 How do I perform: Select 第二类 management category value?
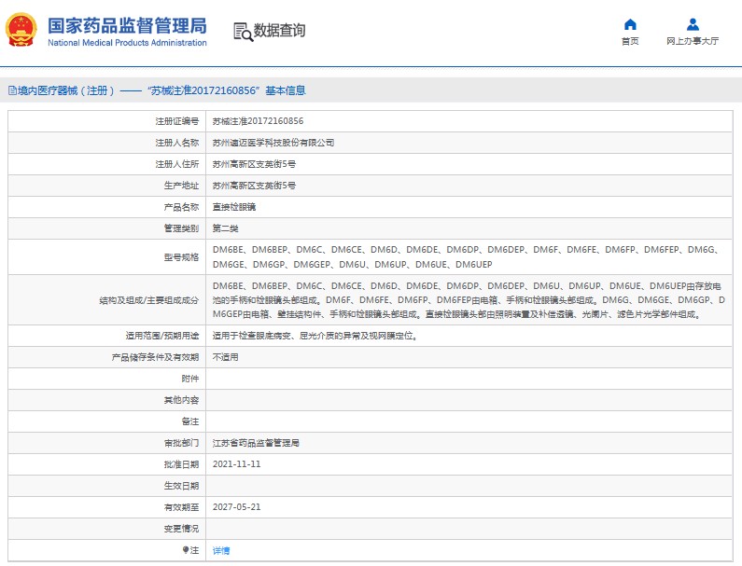click(x=225, y=228)
